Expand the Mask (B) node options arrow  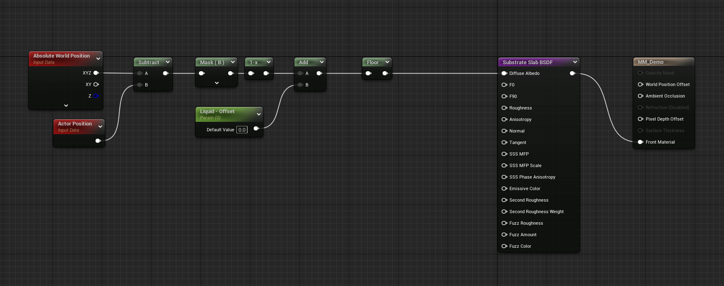point(217,83)
